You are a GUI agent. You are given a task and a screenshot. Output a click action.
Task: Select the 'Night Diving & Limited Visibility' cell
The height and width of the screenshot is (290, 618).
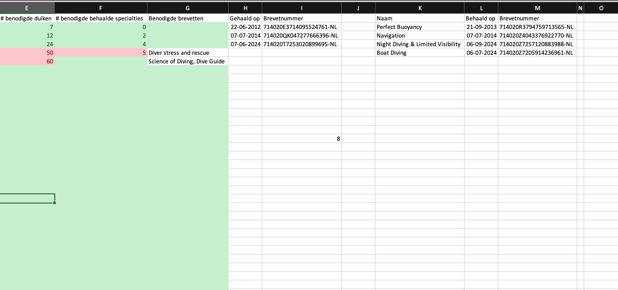(420, 44)
